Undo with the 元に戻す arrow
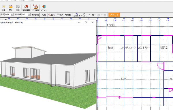Viewport: 173px width, 110px height. pos(77,15)
